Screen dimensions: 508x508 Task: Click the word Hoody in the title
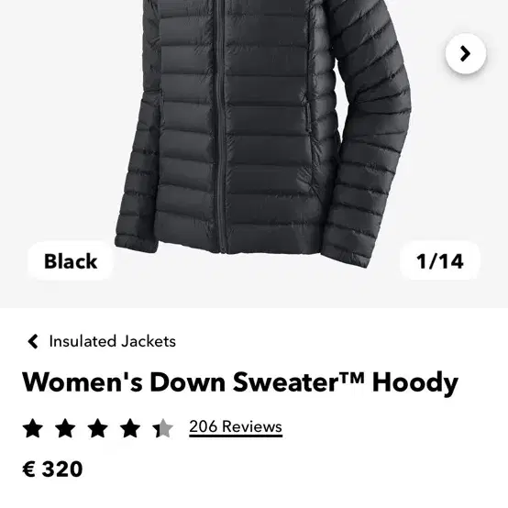tap(415, 383)
